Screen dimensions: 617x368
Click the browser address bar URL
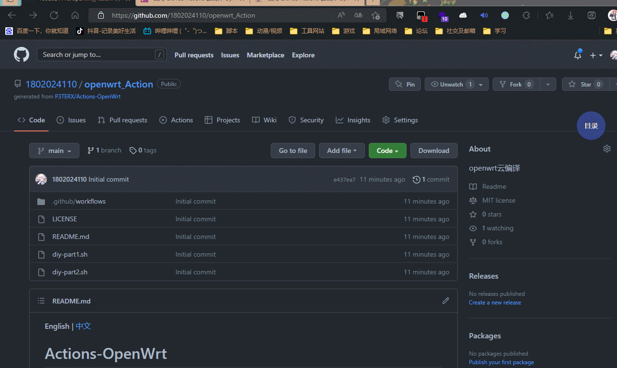click(x=183, y=15)
